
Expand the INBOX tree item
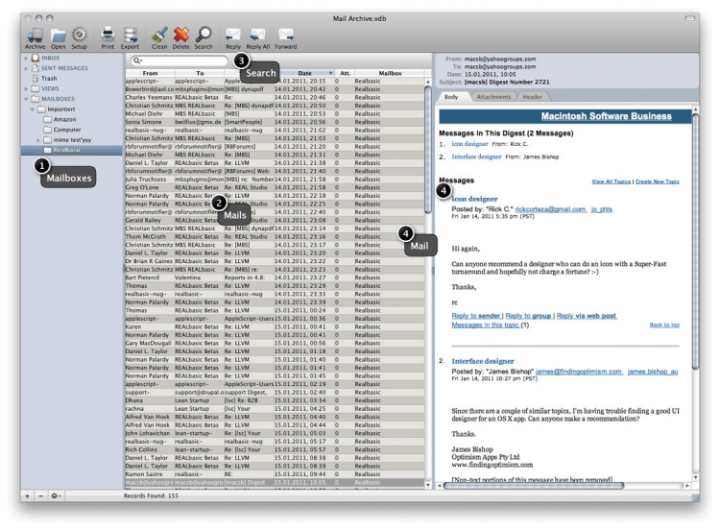pos(25,60)
